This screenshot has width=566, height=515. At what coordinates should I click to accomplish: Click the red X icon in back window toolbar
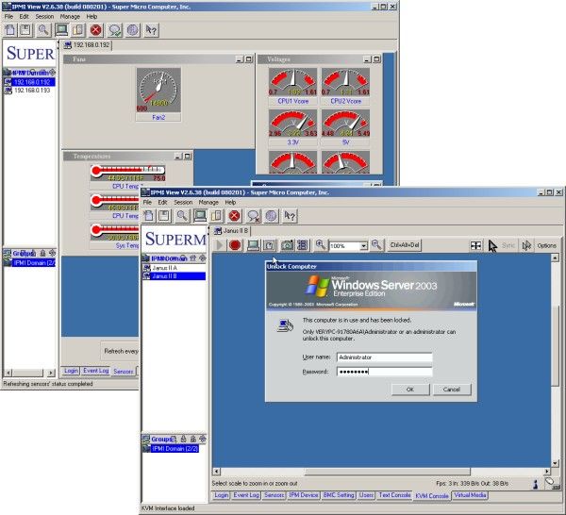pos(95,30)
